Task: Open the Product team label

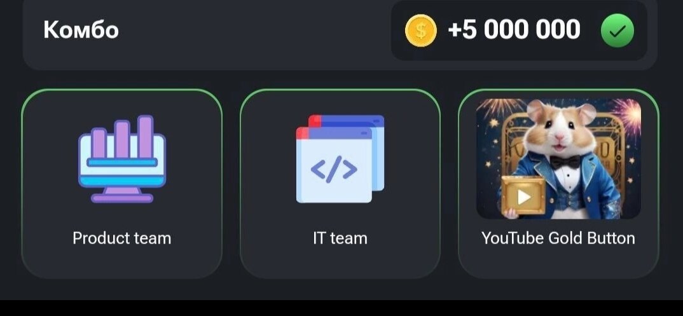Action: tap(122, 238)
